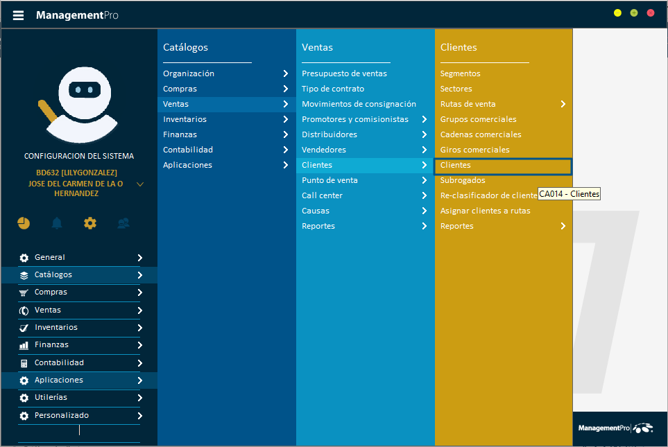Expand Promotores y comisionistas arrow

425,119
